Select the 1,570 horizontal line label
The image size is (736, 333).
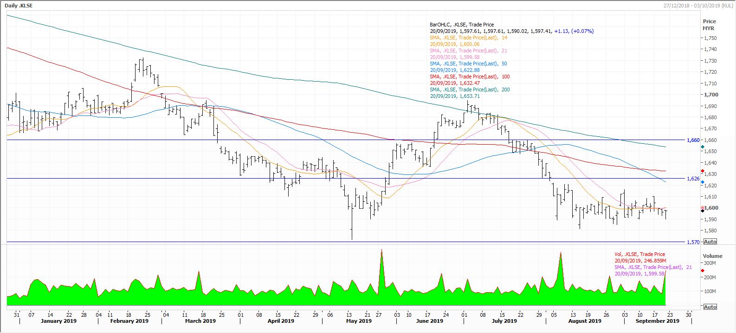(x=693, y=242)
